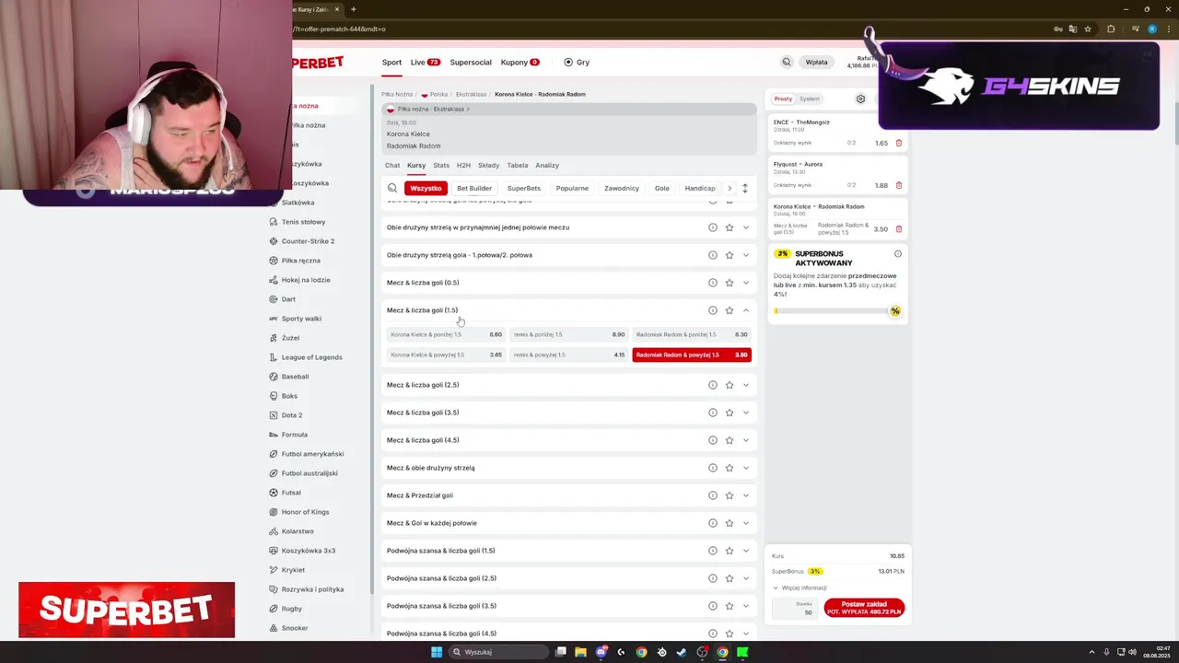Show info for Mecz & liczba goli (0.5)
This screenshot has height=663, width=1179.
(713, 283)
